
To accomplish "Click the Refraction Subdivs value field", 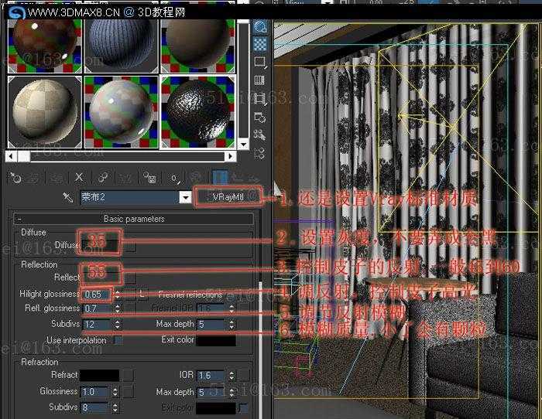I will (x=95, y=408).
